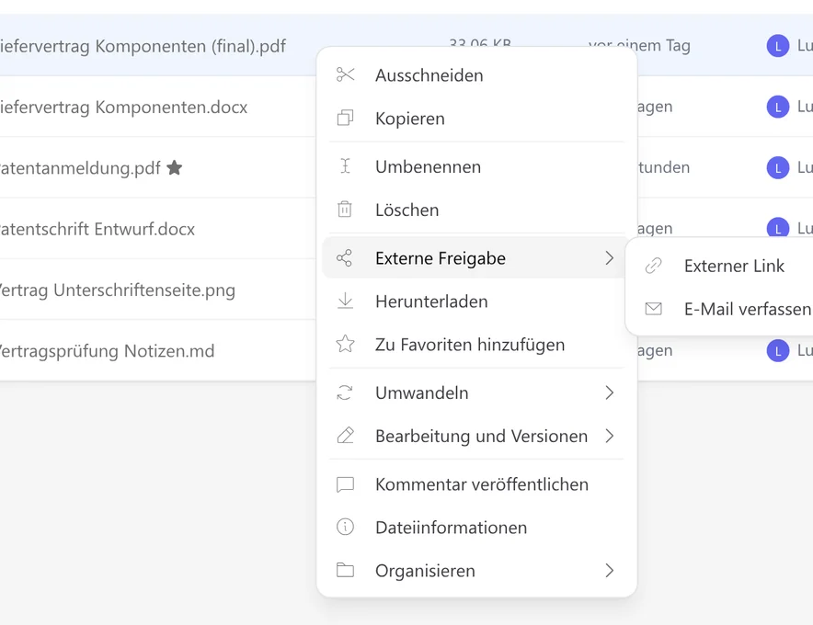Open the Bearbeitung und Versionen entry

477,436
